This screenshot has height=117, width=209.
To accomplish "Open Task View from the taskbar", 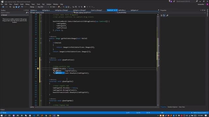I will 9,116.
